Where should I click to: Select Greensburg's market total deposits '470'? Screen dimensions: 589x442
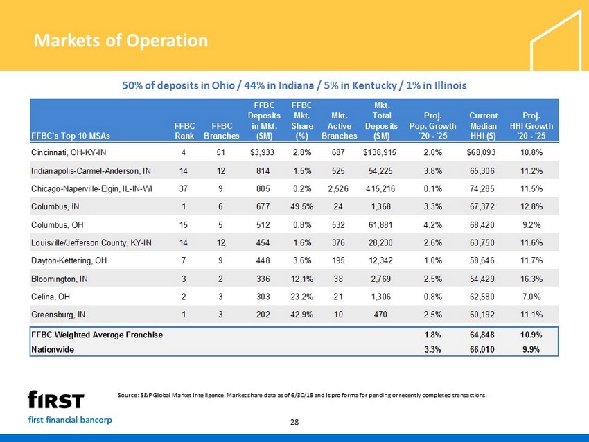[380, 315]
